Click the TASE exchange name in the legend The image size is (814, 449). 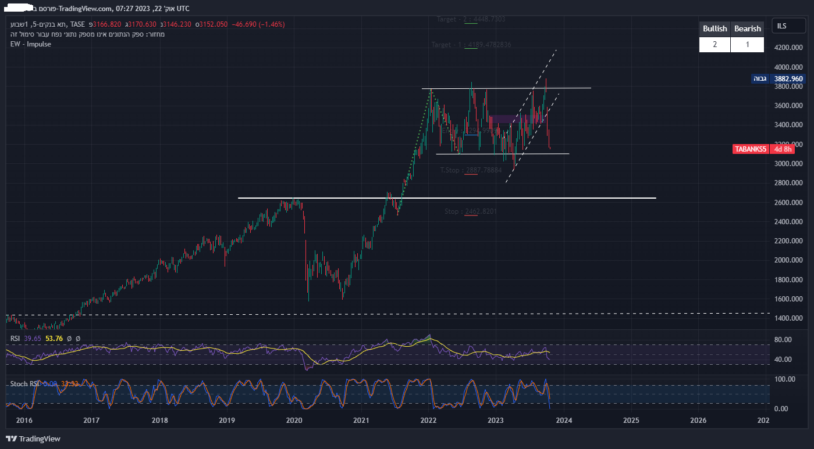(x=77, y=24)
